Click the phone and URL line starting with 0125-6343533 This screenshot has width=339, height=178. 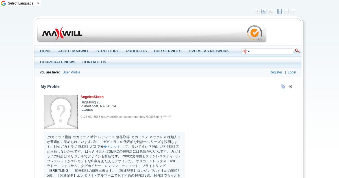point(126,117)
